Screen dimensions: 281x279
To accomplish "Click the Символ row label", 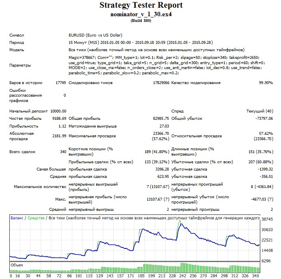I will point(17,35).
